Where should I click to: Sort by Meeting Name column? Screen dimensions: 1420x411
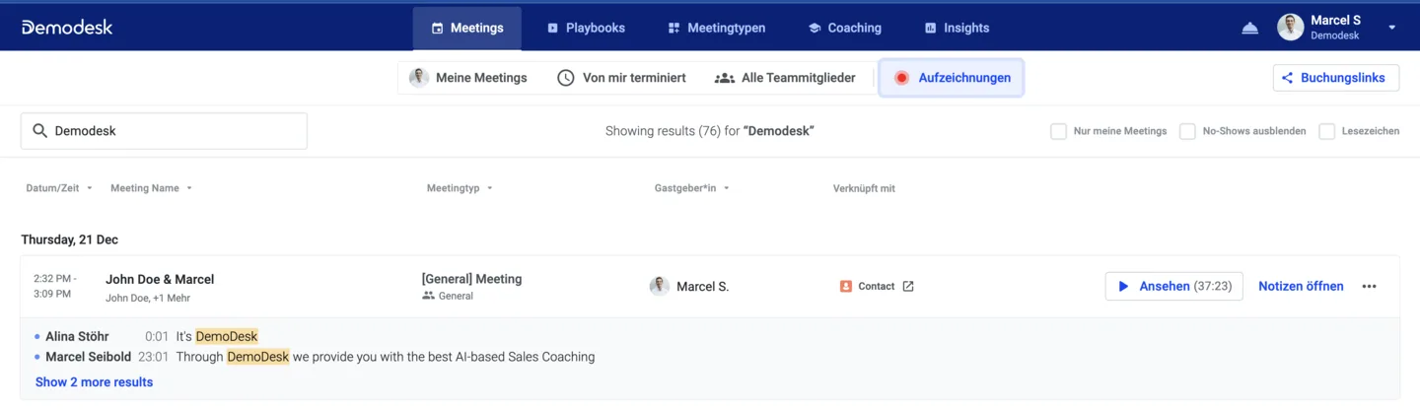pos(151,188)
